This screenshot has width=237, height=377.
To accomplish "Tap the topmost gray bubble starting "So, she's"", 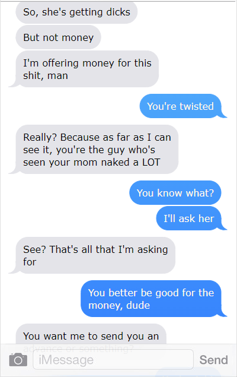I will tap(76, 12).
